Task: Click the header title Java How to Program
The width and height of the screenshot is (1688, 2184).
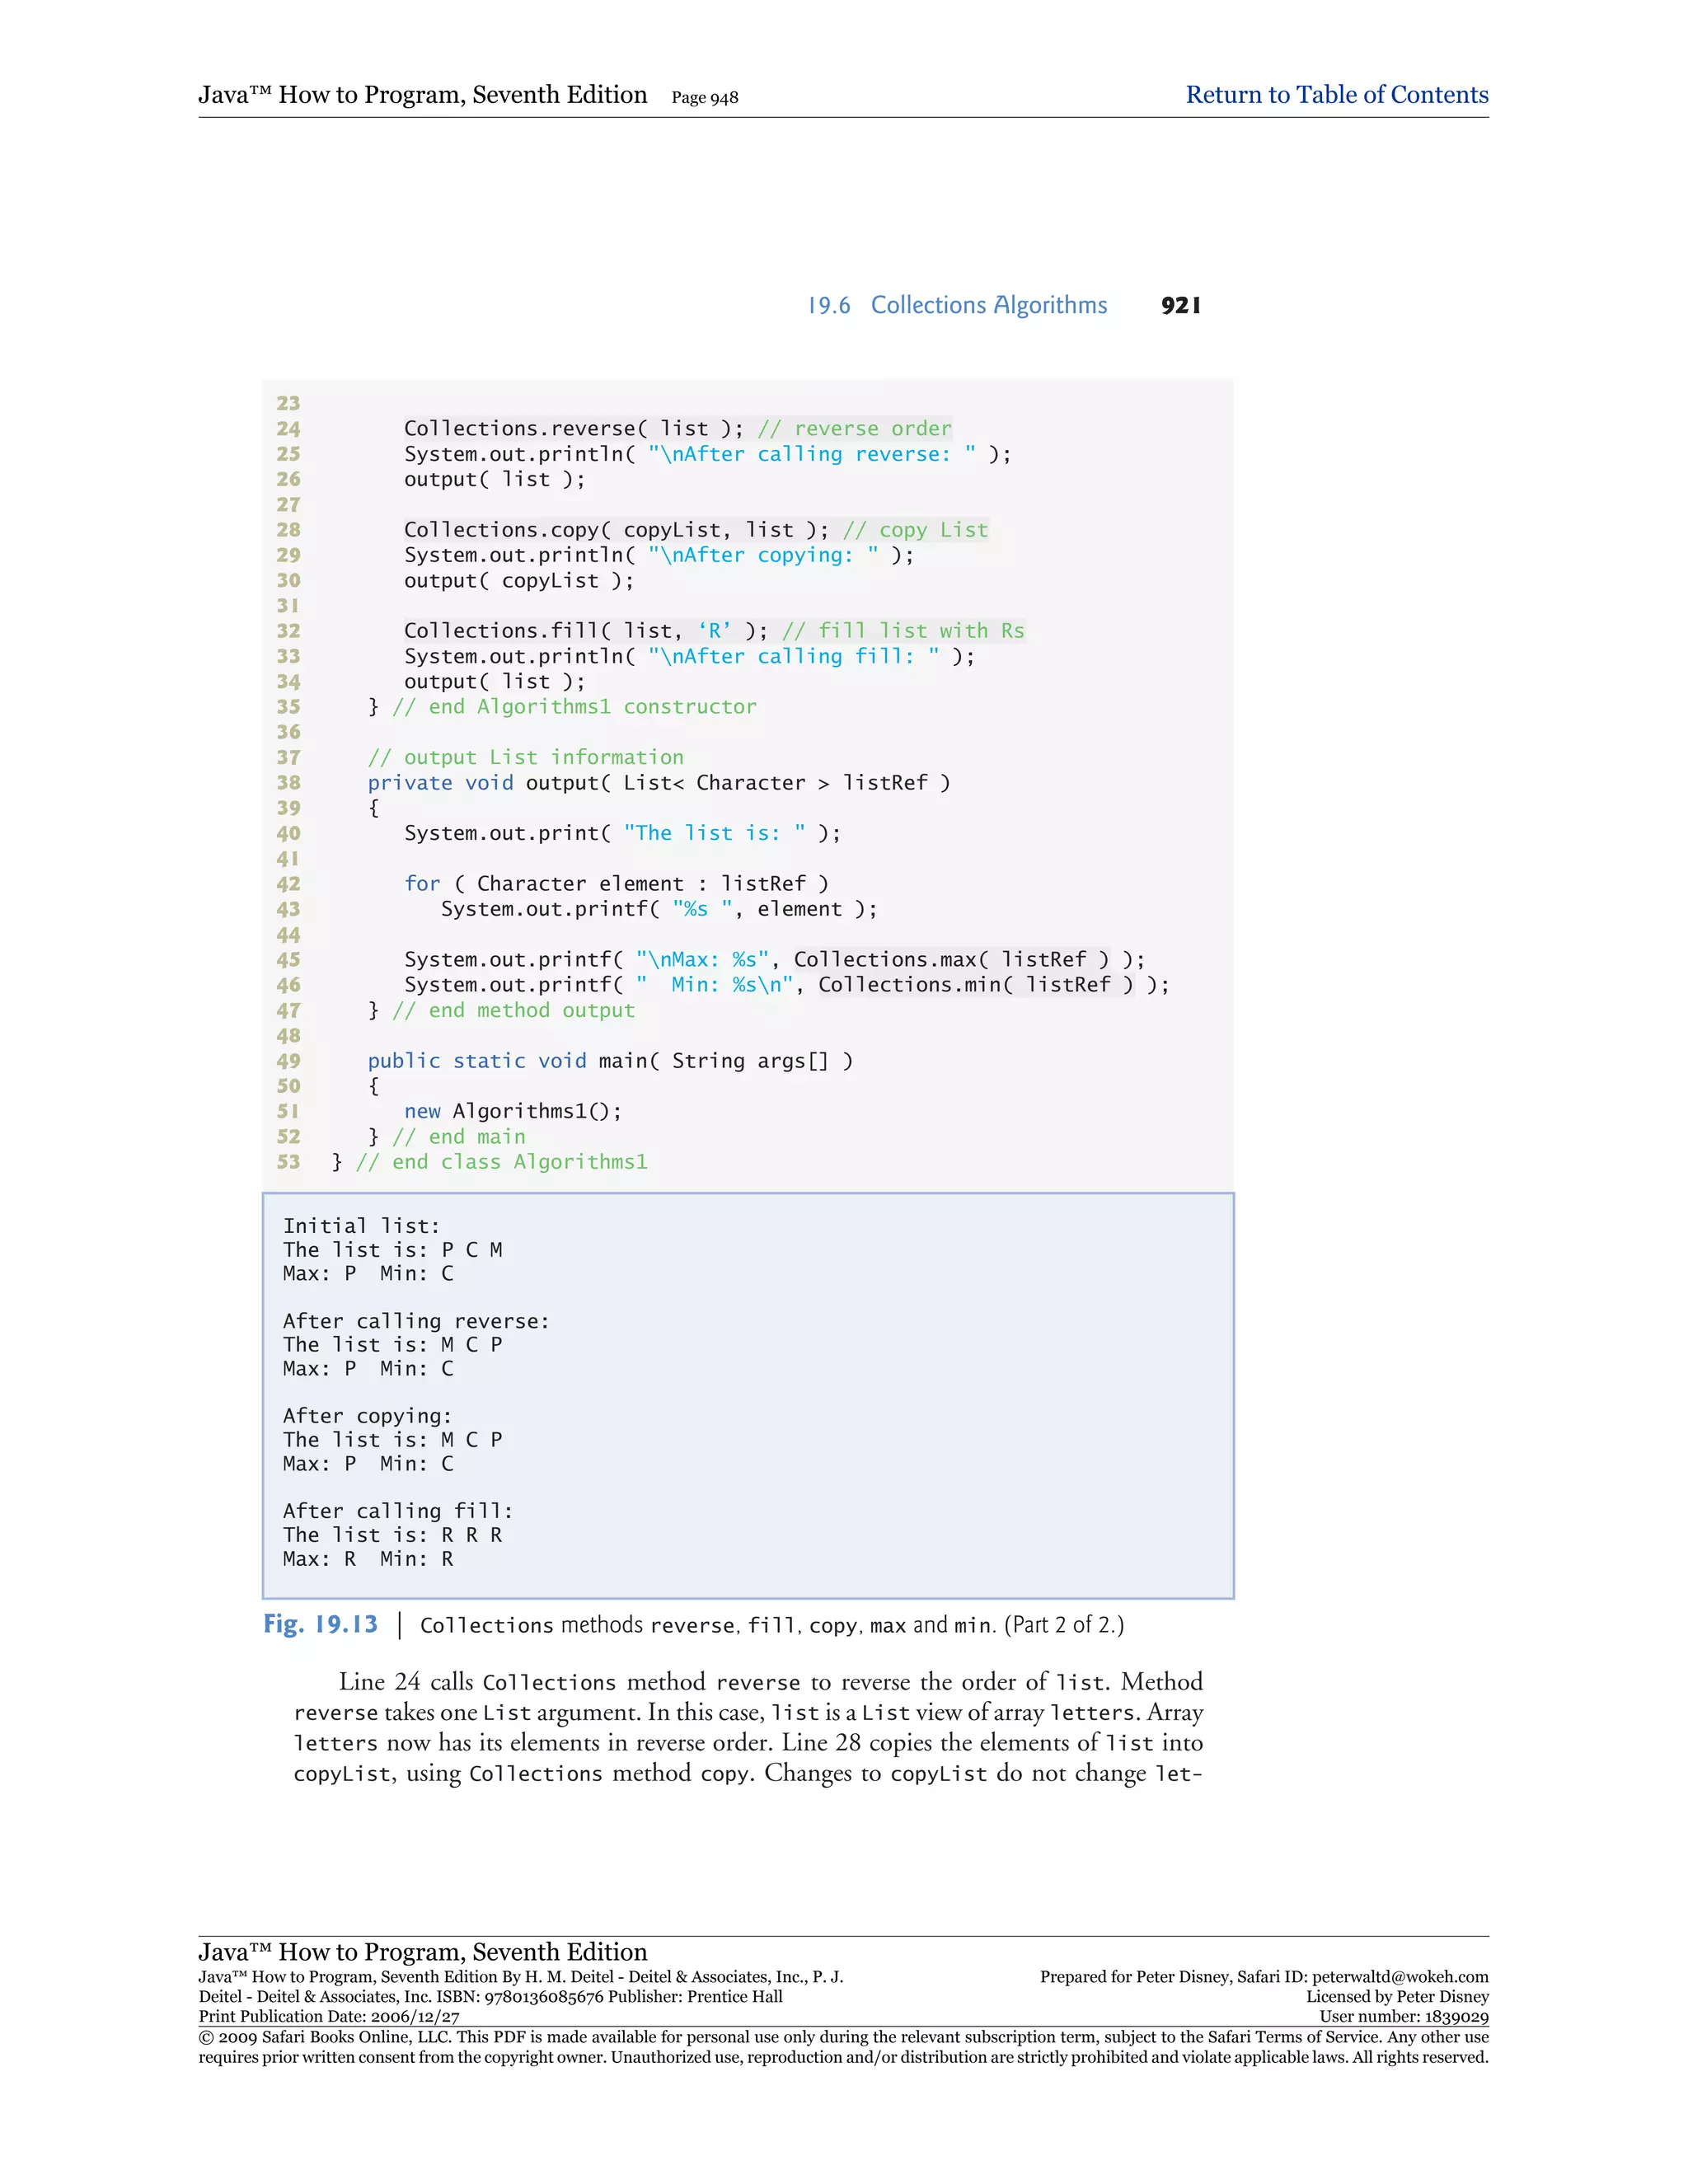Action: coord(422,95)
